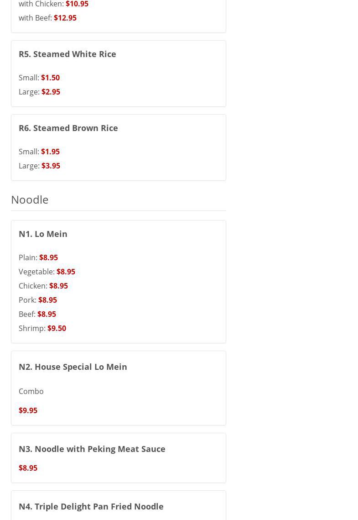Pick the Large $3.95 brown rice option
The height and width of the screenshot is (520, 358).
(x=39, y=166)
